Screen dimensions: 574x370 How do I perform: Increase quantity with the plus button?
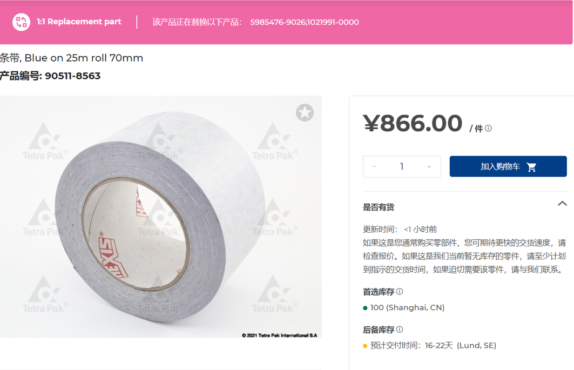coord(429,167)
